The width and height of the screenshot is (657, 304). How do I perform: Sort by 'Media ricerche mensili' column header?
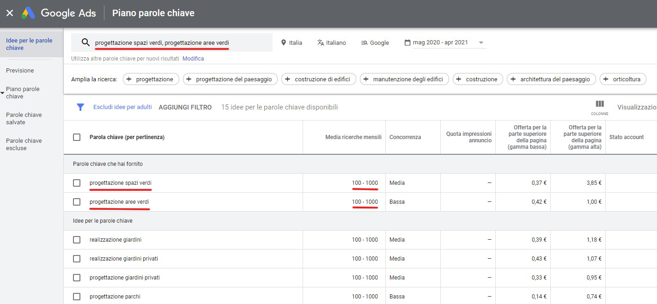point(353,137)
